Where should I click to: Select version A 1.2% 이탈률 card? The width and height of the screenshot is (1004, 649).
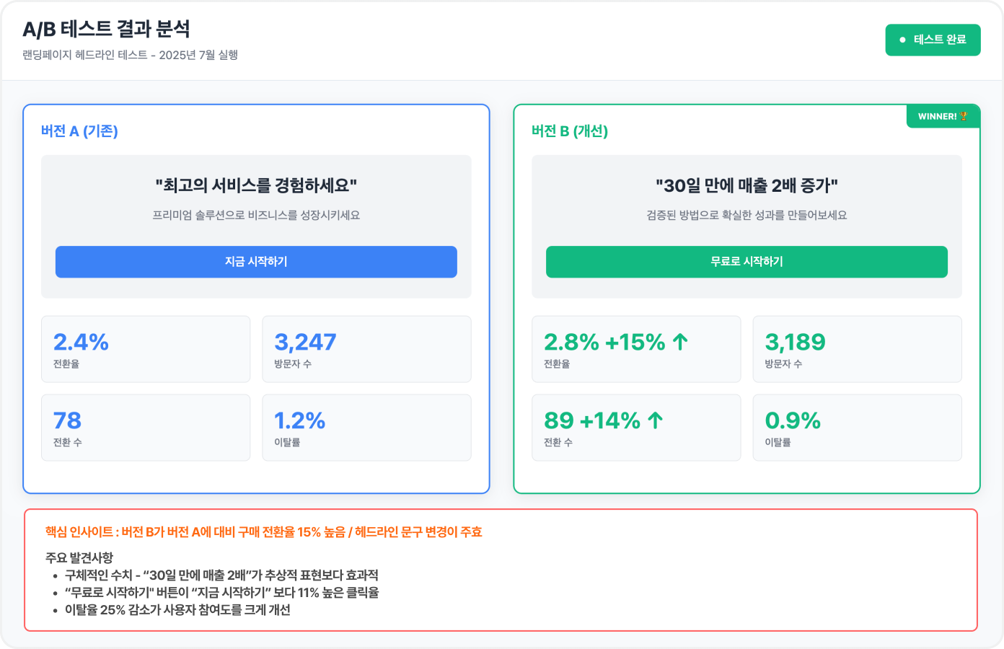pyautogui.click(x=366, y=428)
